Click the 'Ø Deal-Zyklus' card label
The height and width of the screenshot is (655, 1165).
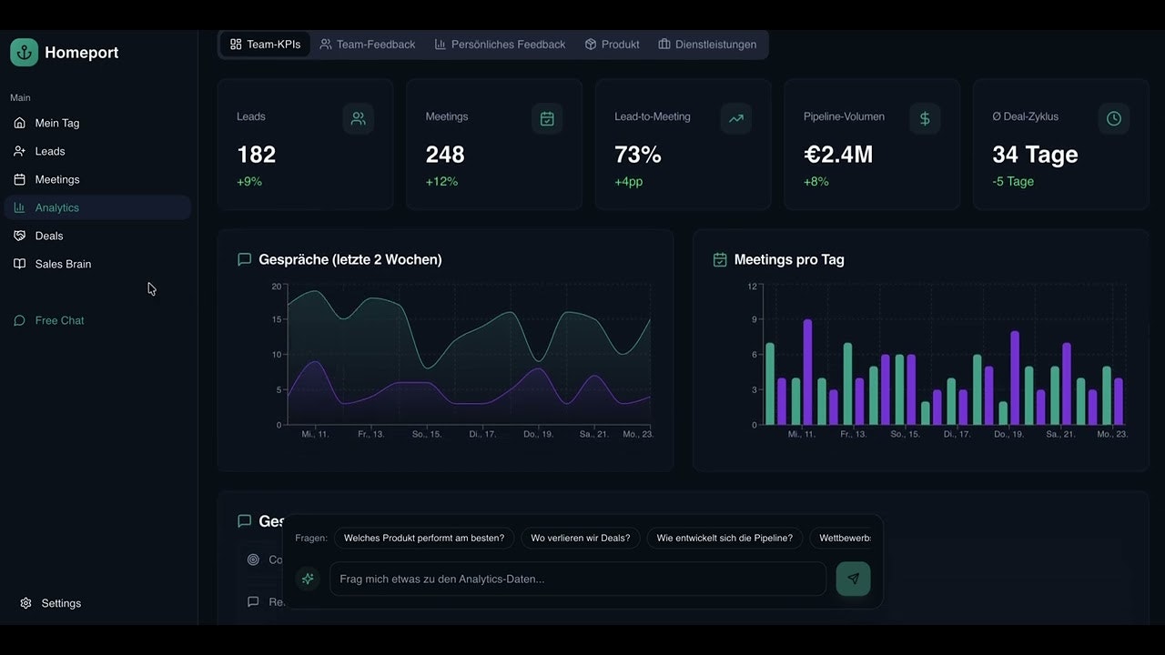coord(1026,116)
